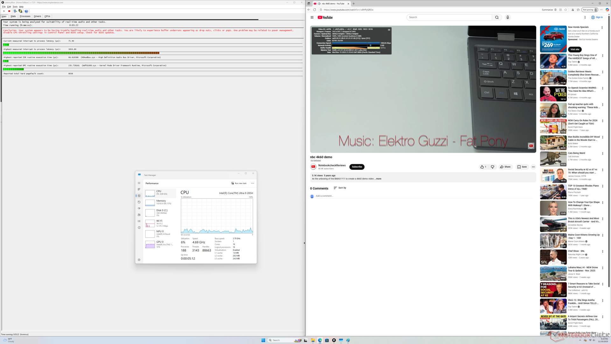
Task: Toggle like on the nbc 4k60 demo video
Action: coord(483,167)
